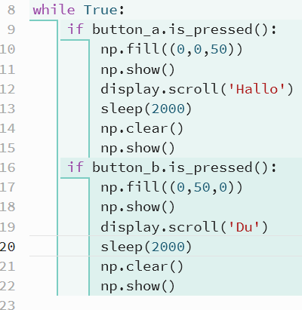Viewport: 302px width, 310px height.
Task: Click line number 12 in the gutter
Action: point(8,89)
